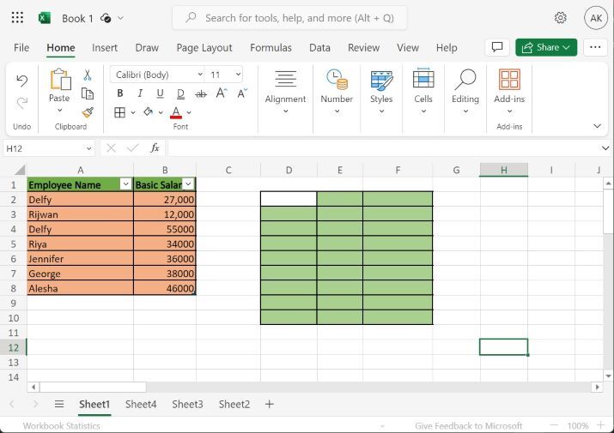Switch to the Review tab
The width and height of the screenshot is (614, 433).
364,48
